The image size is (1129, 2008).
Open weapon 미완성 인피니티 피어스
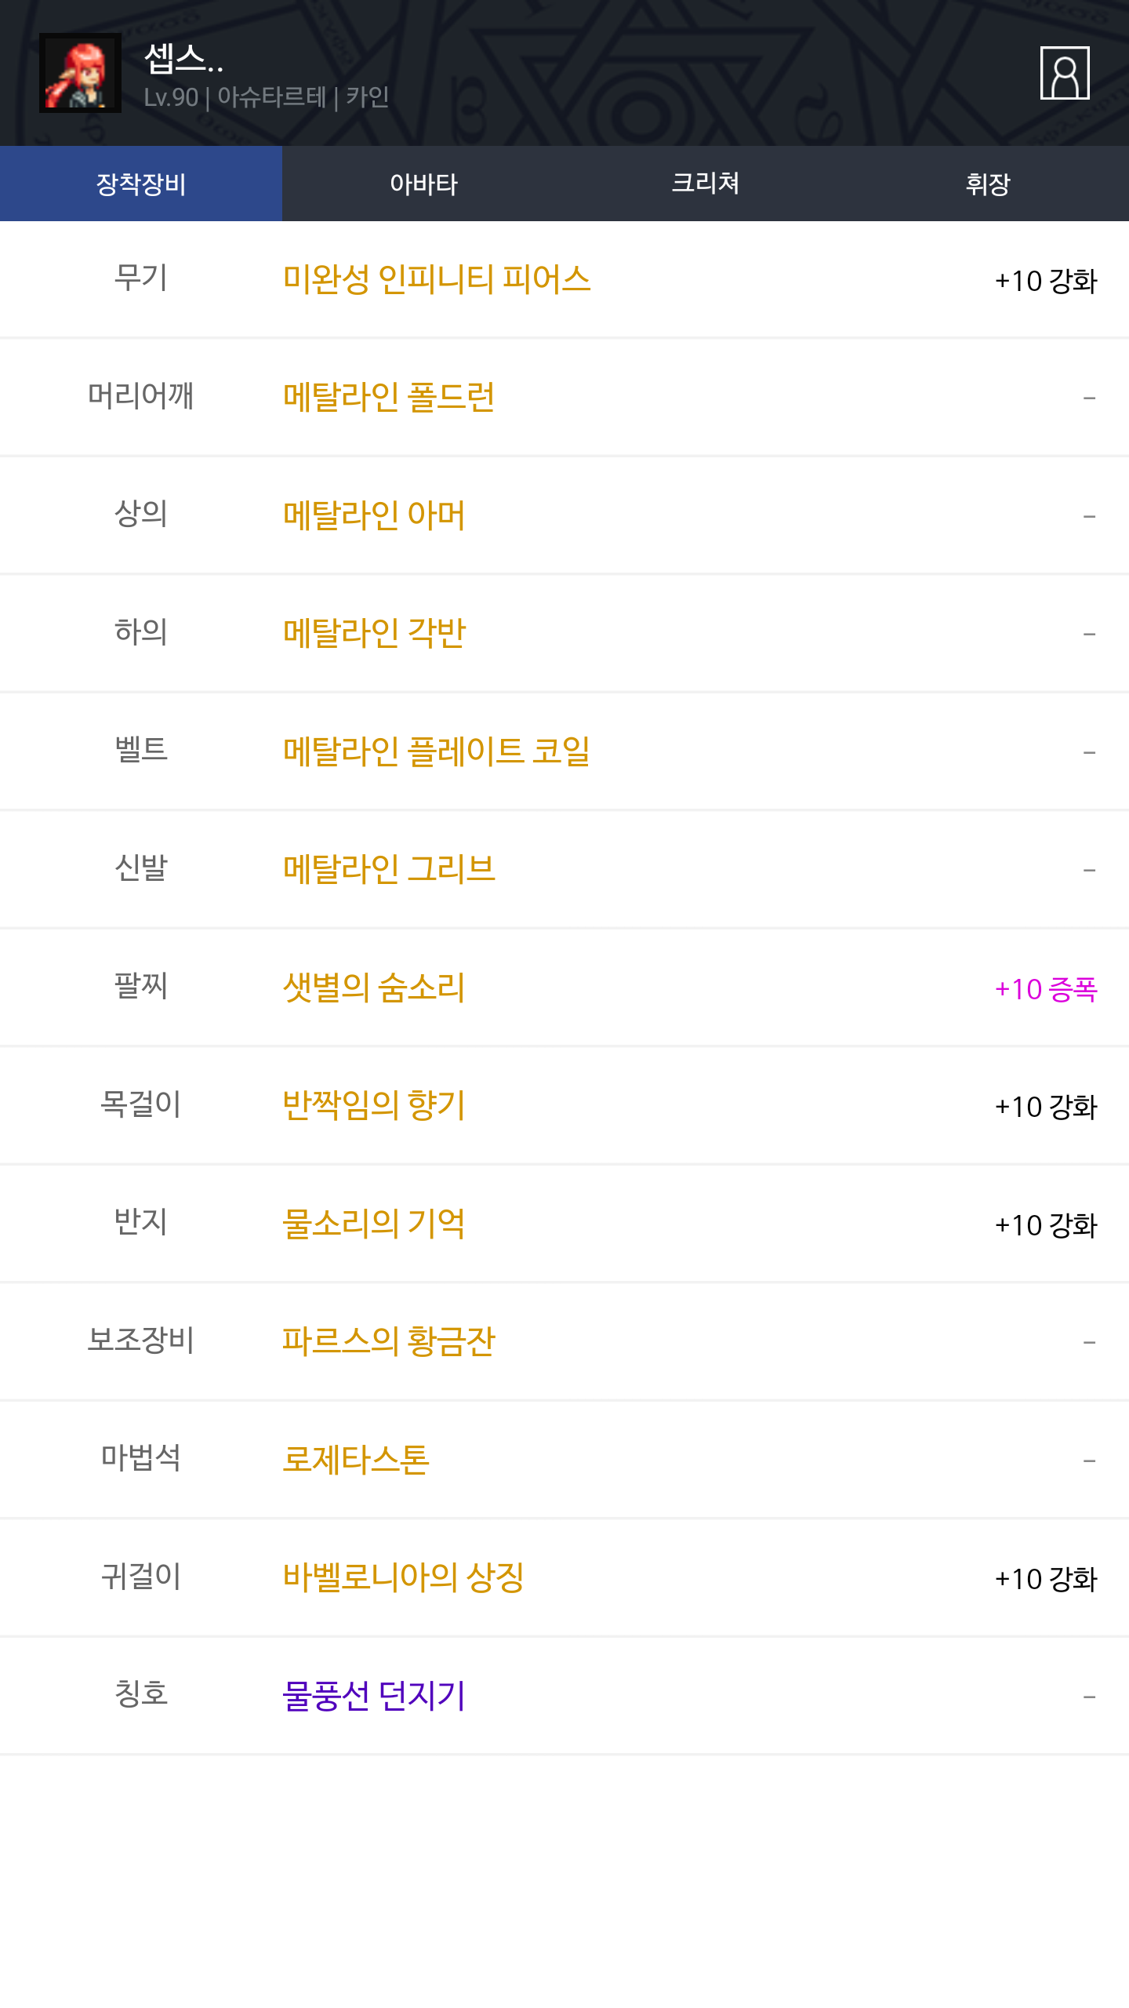tap(436, 279)
